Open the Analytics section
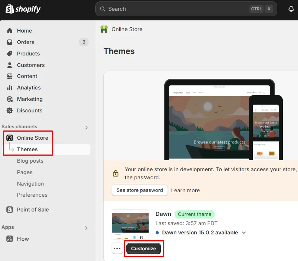Screen dimensions: 298x261 [9, 88]
